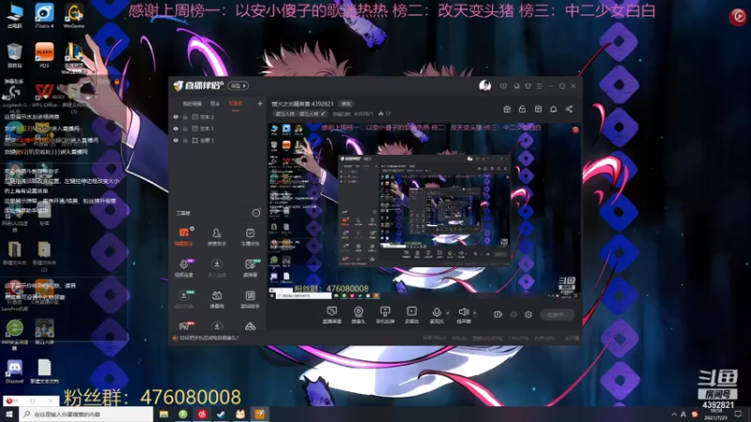Click the 修改 button beside room title
The image size is (751, 422).
coord(345,104)
